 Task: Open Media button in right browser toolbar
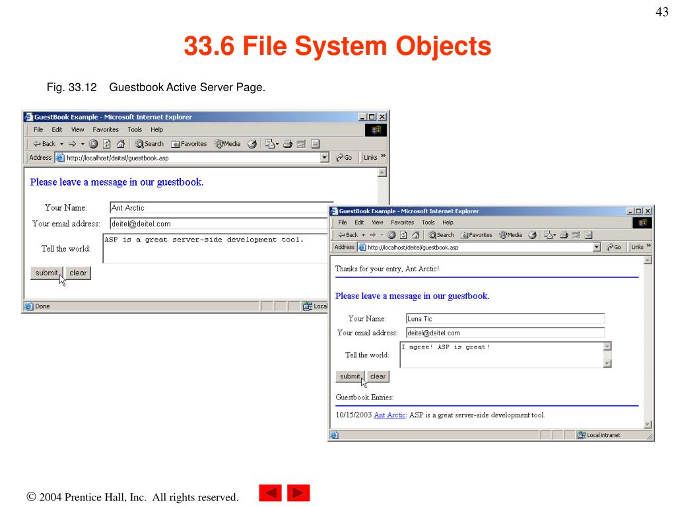(511, 235)
